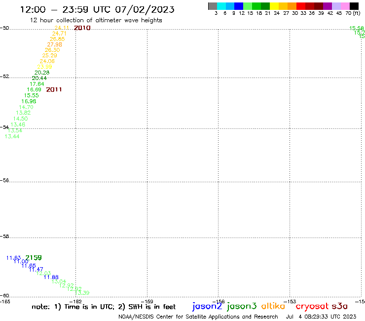Click the wave height value '26.30'
Image resolution: width=365 pixels, height=321 pixels.
click(52, 50)
